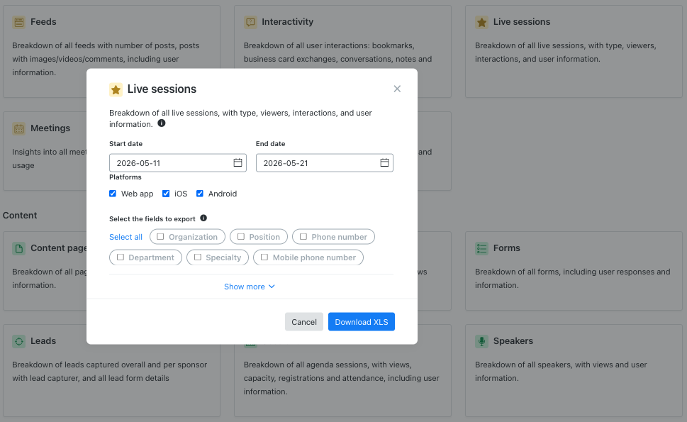Click info icon beside fields to export

(203, 218)
